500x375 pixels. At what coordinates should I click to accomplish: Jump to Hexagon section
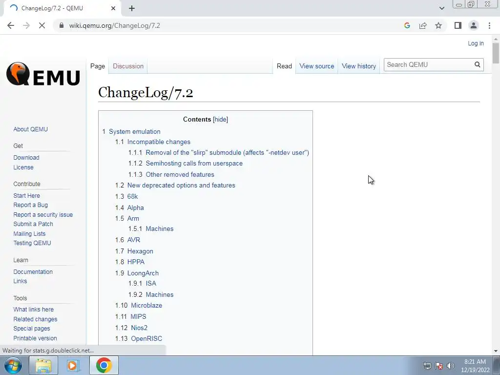140,251
